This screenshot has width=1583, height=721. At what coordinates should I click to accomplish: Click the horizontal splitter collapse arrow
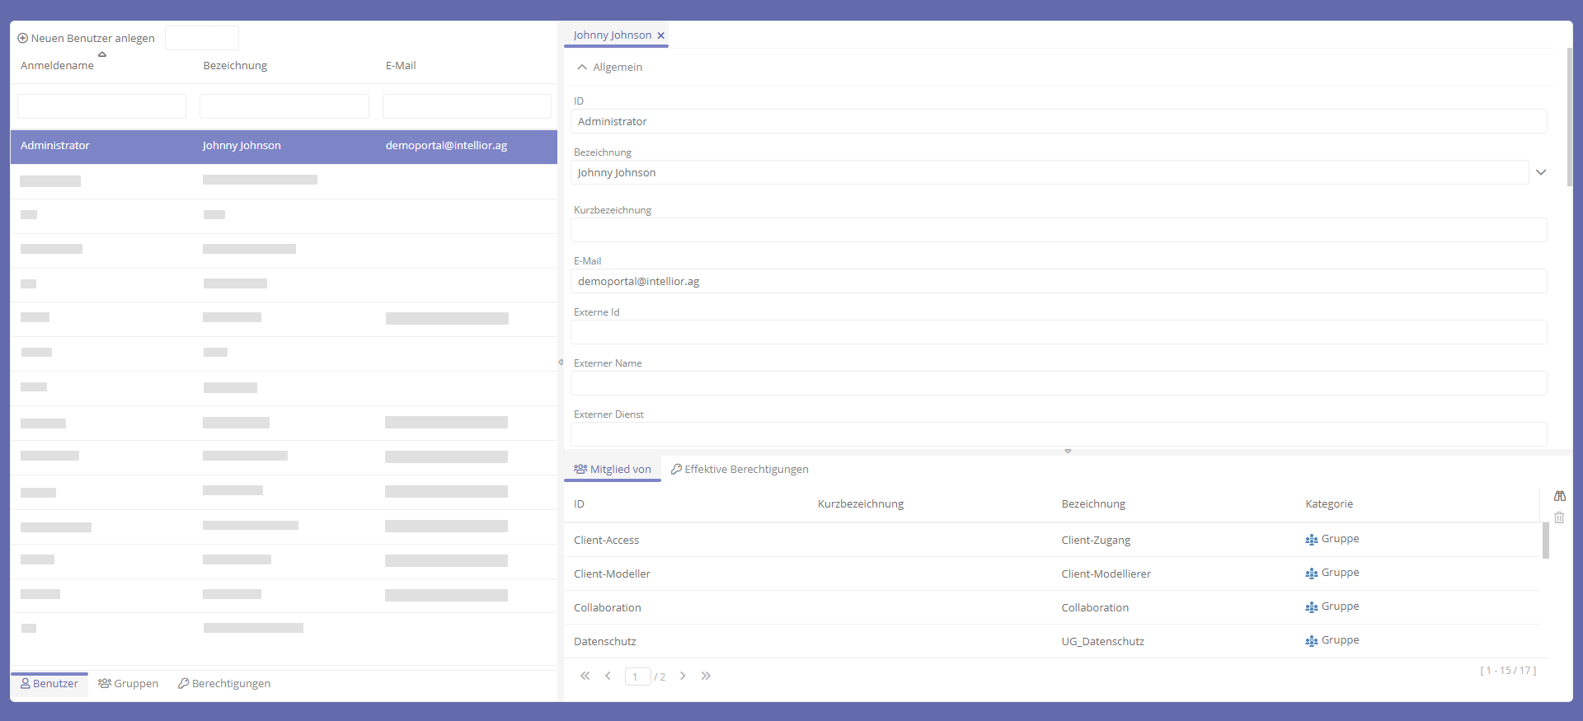1068,452
